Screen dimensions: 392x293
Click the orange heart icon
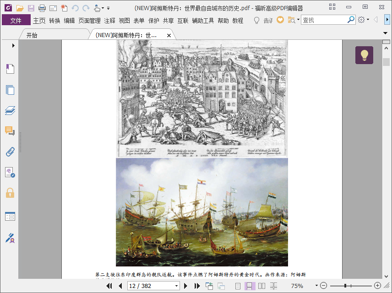click(280, 20)
